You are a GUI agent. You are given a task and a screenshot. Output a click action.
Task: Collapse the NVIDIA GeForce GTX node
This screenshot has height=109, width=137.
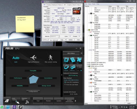[x=87, y=66]
